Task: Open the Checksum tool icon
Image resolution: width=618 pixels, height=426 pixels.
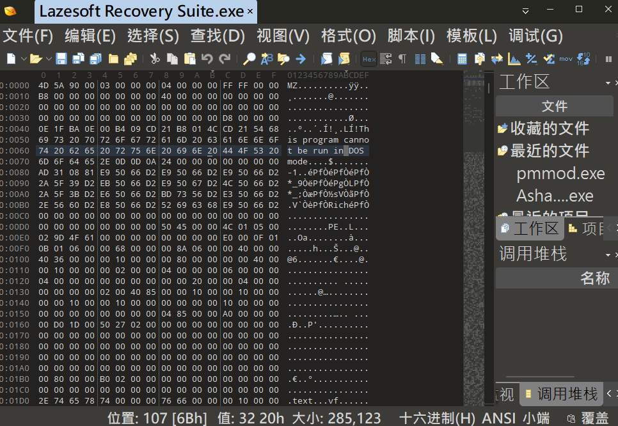Action: tap(549, 59)
